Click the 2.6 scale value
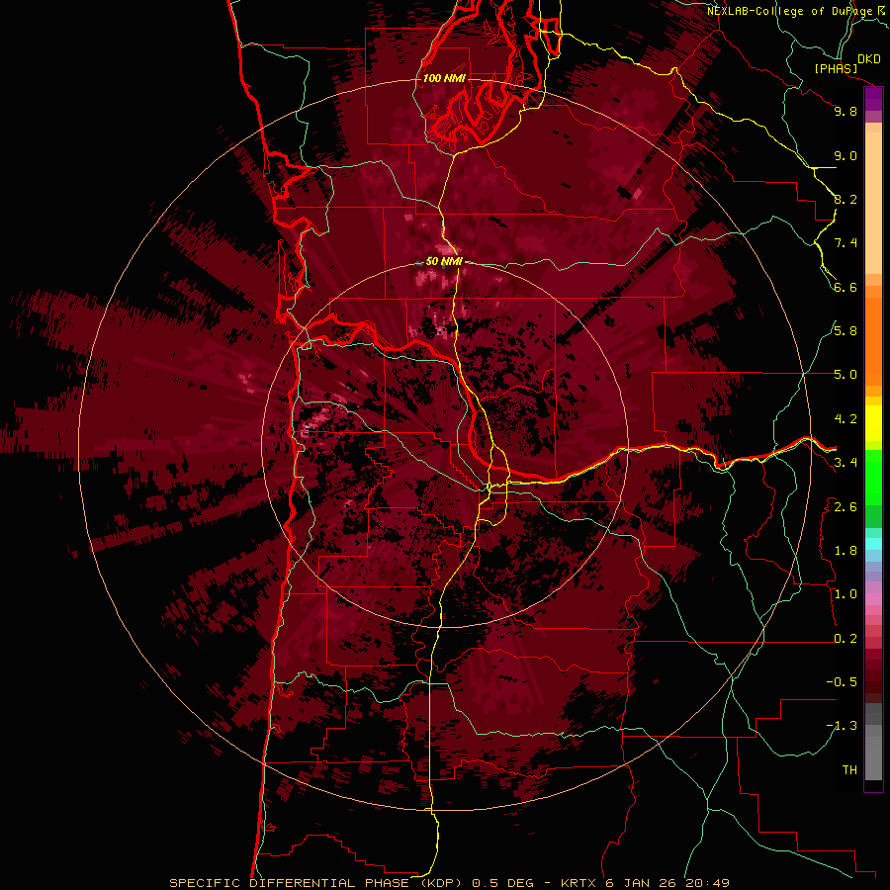This screenshot has width=890, height=890. 845,507
